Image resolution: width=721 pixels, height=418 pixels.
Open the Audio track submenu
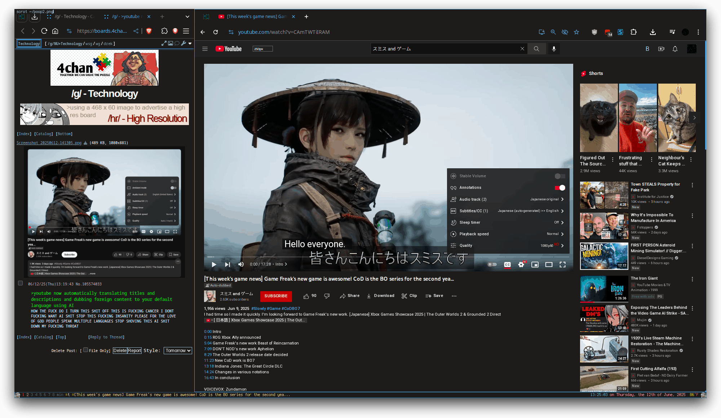pyautogui.click(x=508, y=199)
